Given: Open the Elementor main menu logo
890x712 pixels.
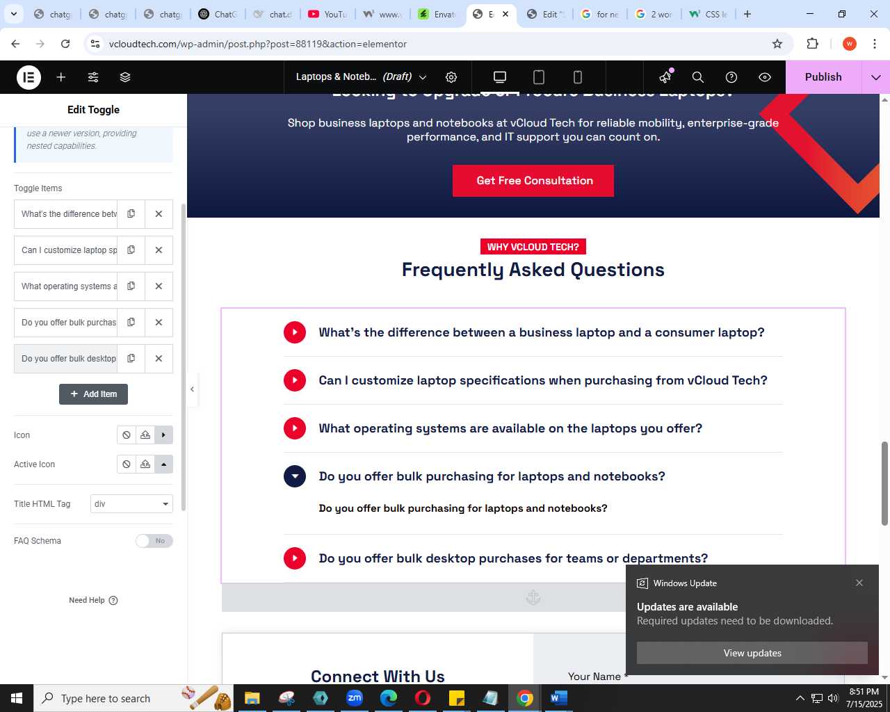Looking at the screenshot, I should (x=29, y=77).
